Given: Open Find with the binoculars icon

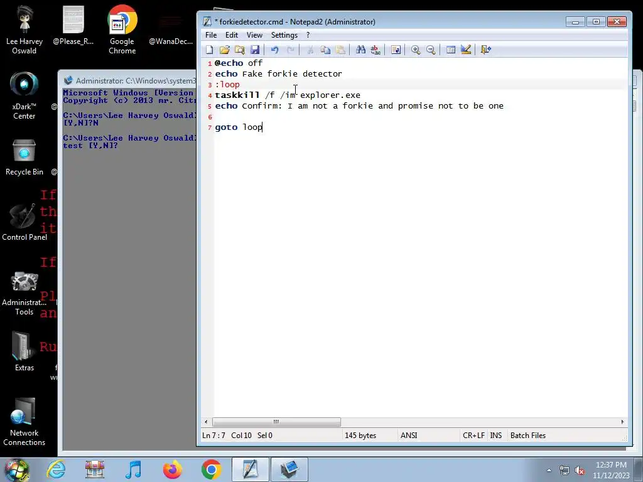Looking at the screenshot, I should [360, 50].
